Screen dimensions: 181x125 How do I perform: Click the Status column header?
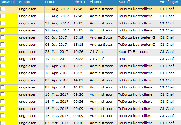[24, 2]
